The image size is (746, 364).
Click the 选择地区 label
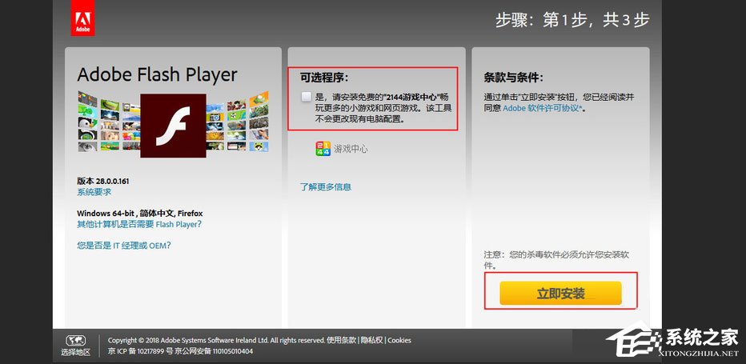75,353
